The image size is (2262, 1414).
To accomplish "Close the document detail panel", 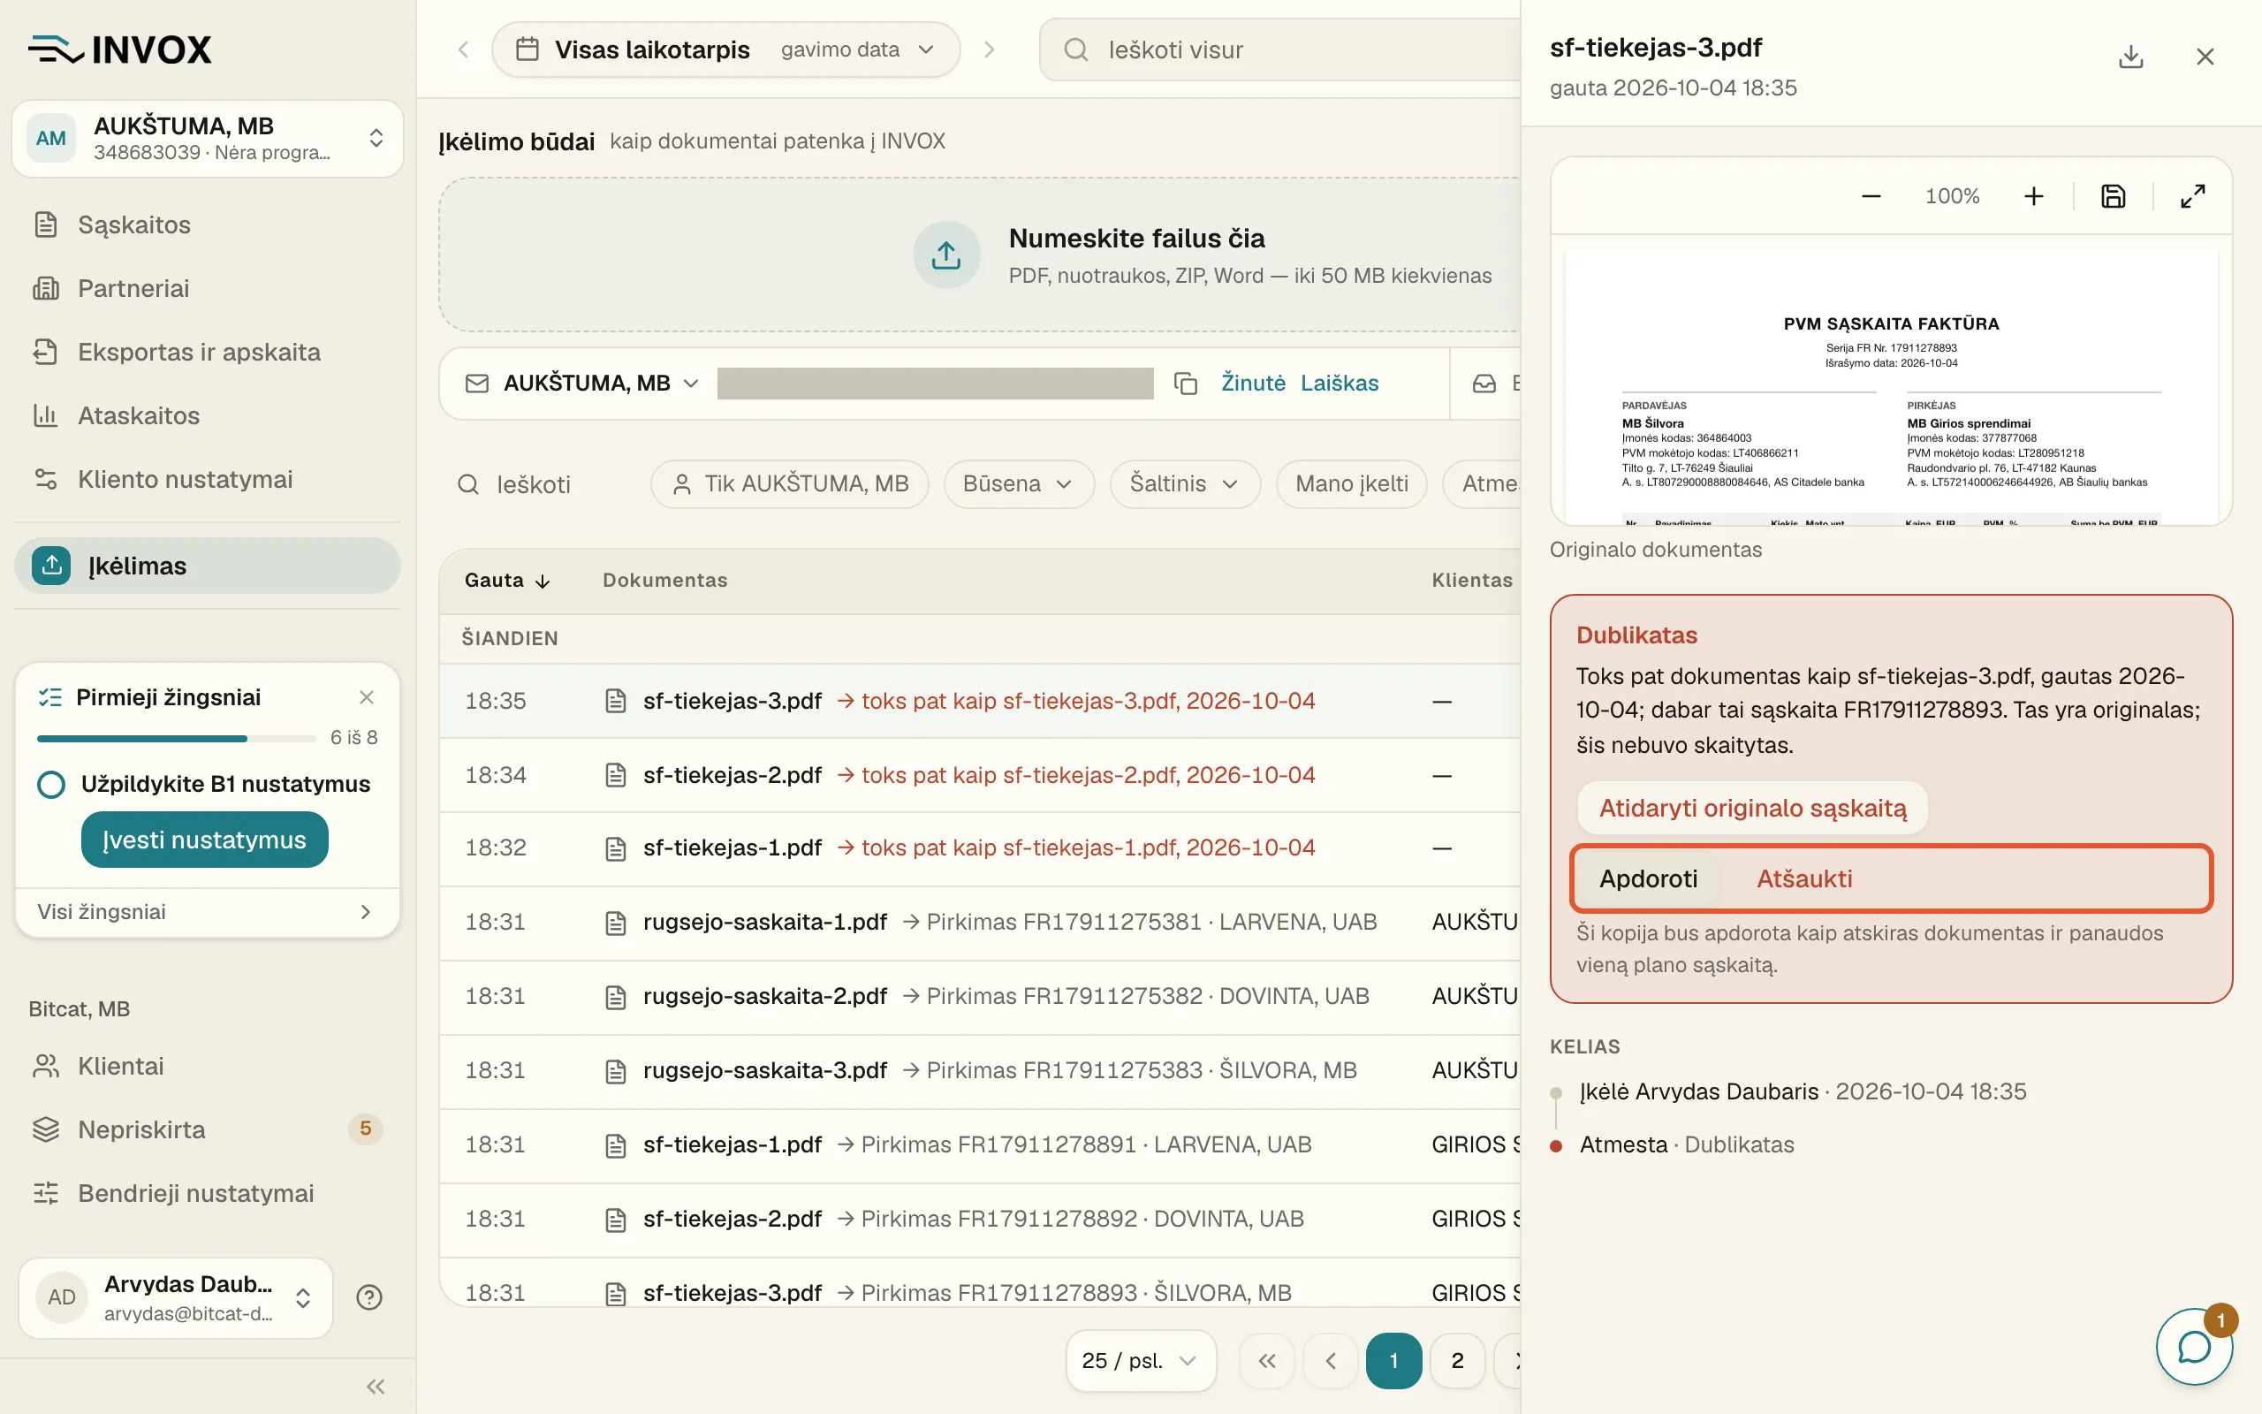I will [x=2205, y=56].
